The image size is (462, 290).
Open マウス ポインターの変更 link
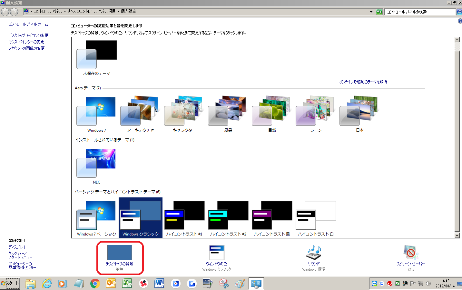[26, 42]
